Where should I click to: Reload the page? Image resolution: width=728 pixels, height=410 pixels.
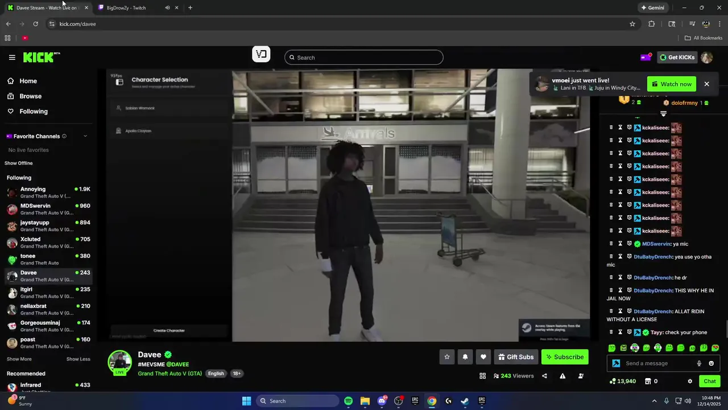click(x=35, y=24)
